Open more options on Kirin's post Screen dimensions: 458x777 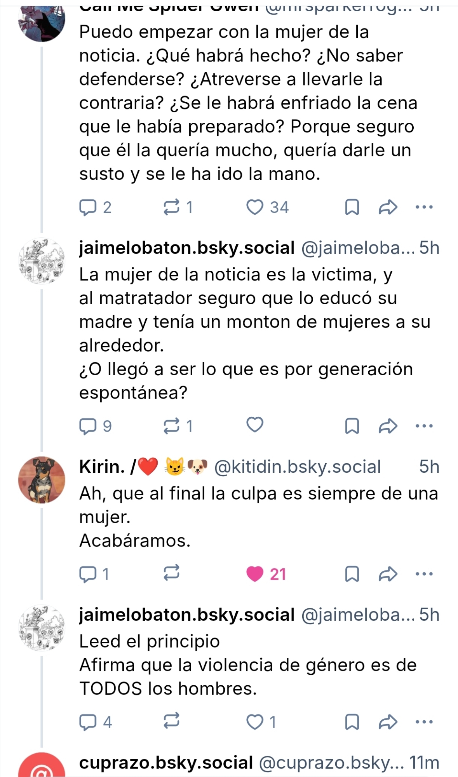pos(424,574)
